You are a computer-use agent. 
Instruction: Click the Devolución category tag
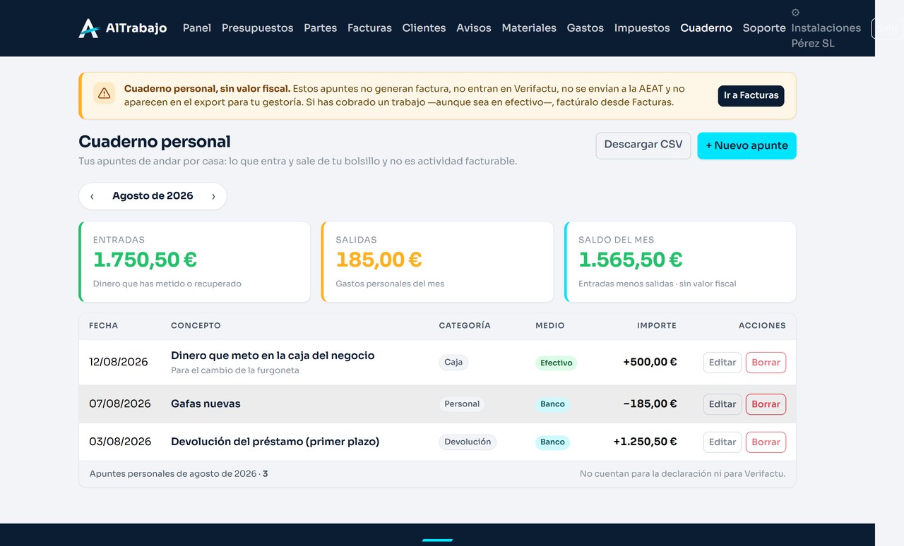[x=468, y=442]
